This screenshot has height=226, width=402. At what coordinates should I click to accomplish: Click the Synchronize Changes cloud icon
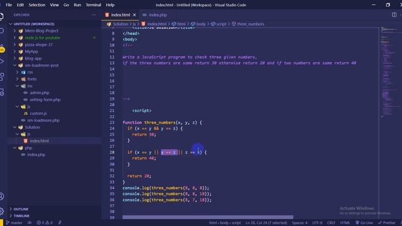30,223
